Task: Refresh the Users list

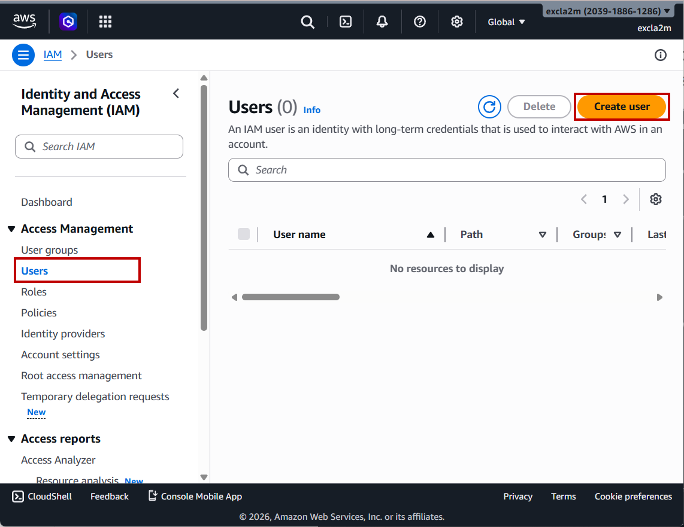Action: pyautogui.click(x=489, y=107)
